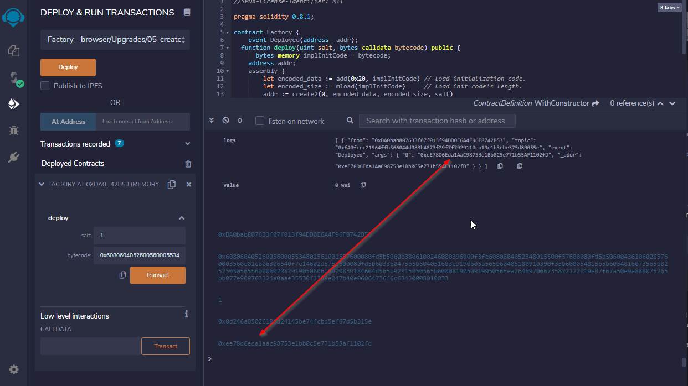Fold the contract Factory block at line 5
The width and height of the screenshot is (688, 386).
[x=228, y=33]
